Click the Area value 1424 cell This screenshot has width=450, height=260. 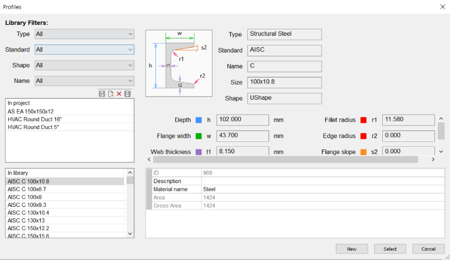(x=323, y=198)
